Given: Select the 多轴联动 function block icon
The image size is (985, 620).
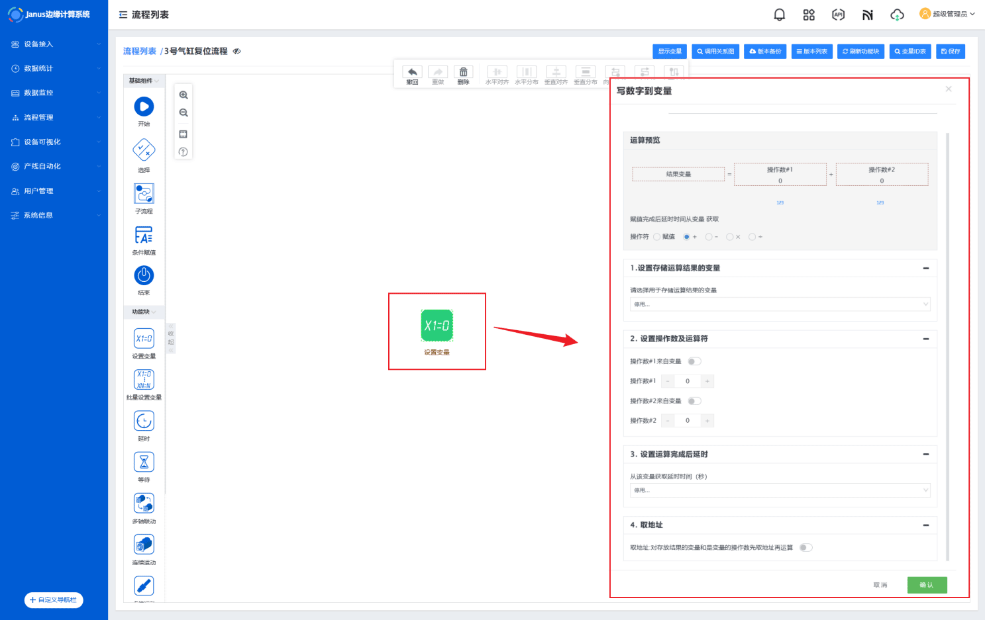Looking at the screenshot, I should coord(144,504).
